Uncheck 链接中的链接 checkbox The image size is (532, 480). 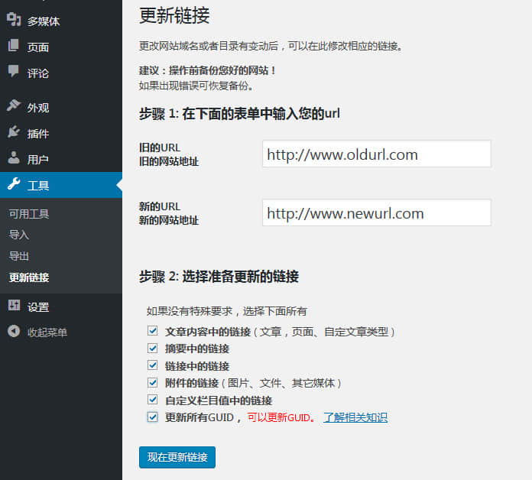(x=152, y=365)
